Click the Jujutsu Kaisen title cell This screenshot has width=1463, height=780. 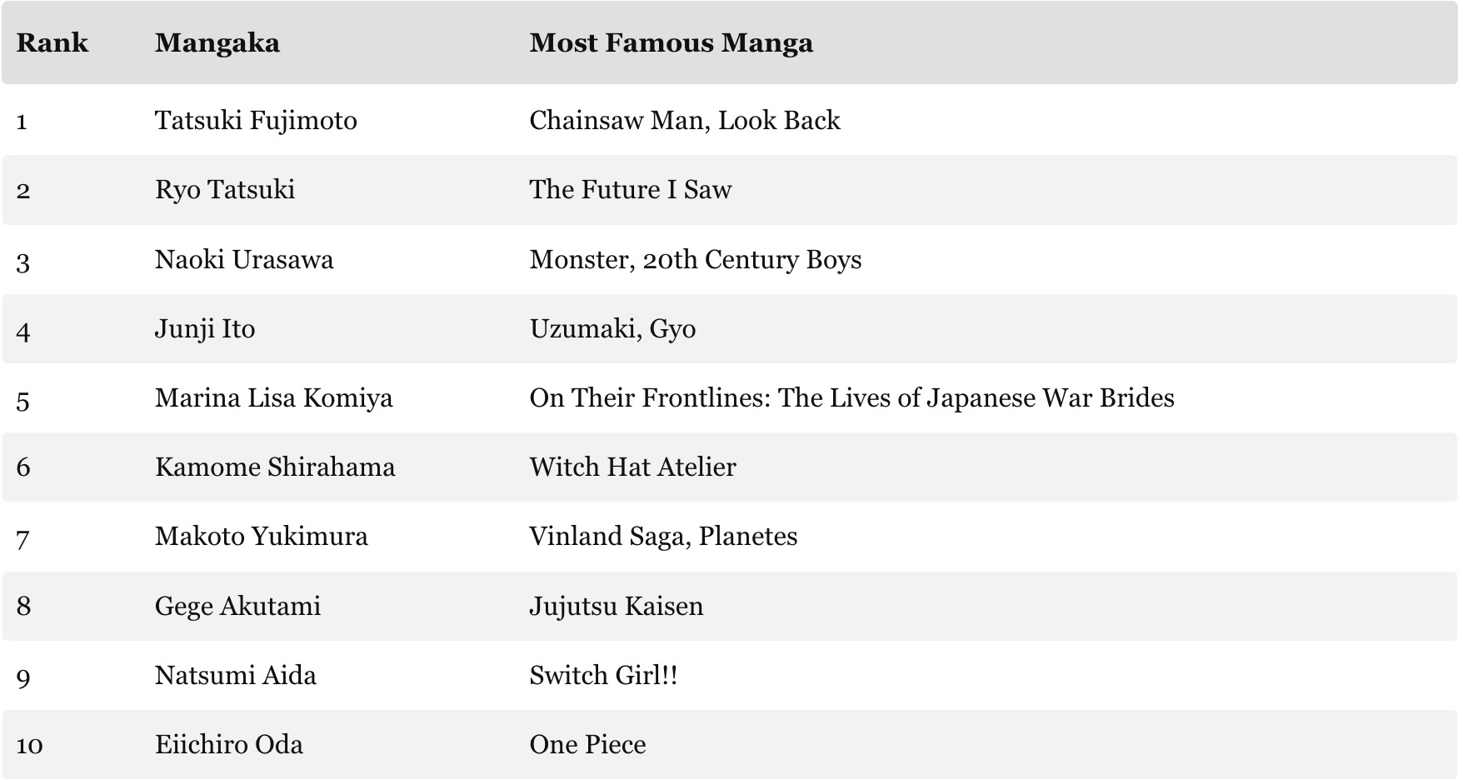coord(616,607)
